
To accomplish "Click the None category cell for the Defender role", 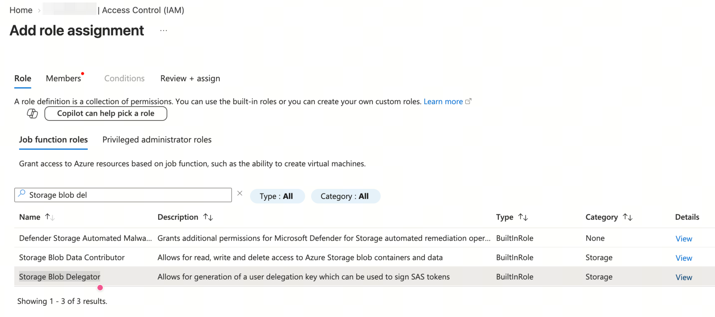I will [x=595, y=238].
